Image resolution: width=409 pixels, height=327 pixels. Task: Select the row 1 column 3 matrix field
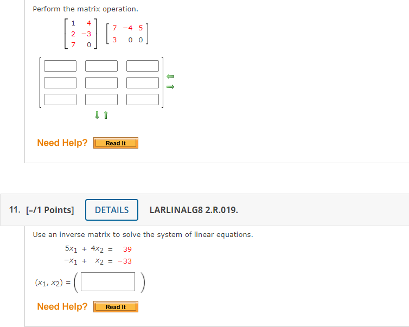[x=143, y=66]
